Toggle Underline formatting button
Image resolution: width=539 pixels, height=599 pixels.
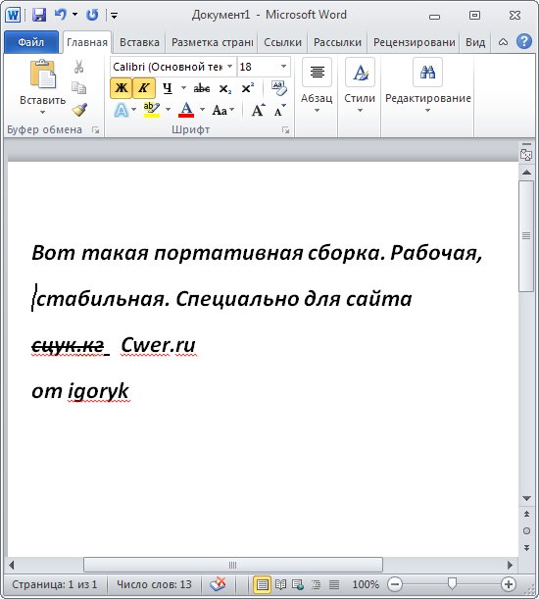[167, 88]
